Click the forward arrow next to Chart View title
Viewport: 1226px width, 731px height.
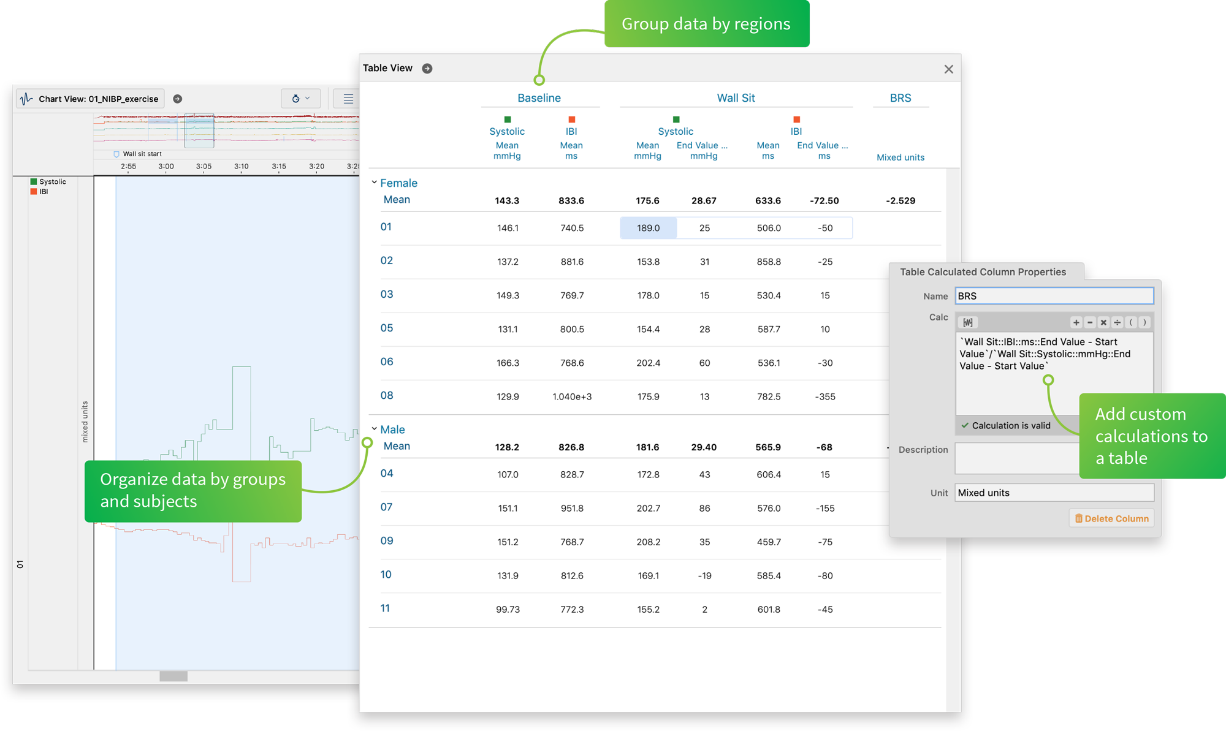pyautogui.click(x=177, y=98)
